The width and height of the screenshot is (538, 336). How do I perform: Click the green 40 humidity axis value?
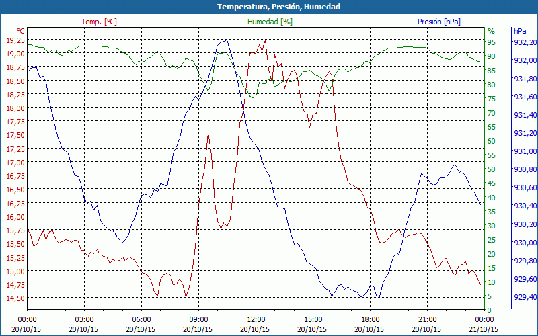[x=492, y=198]
